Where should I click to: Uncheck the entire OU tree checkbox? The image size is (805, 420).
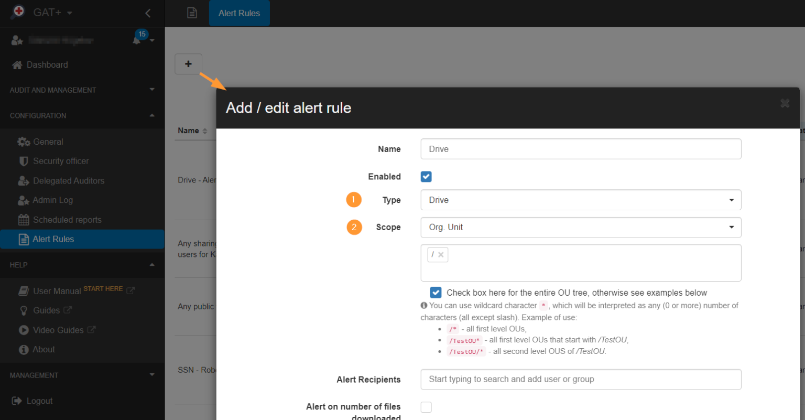436,293
